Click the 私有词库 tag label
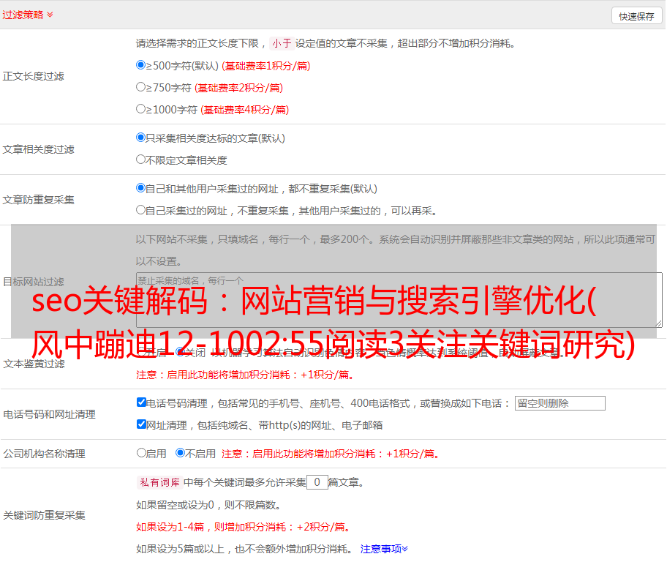 click(158, 482)
